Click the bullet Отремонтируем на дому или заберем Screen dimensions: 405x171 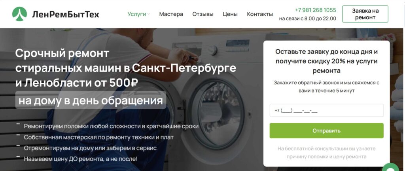90,149
